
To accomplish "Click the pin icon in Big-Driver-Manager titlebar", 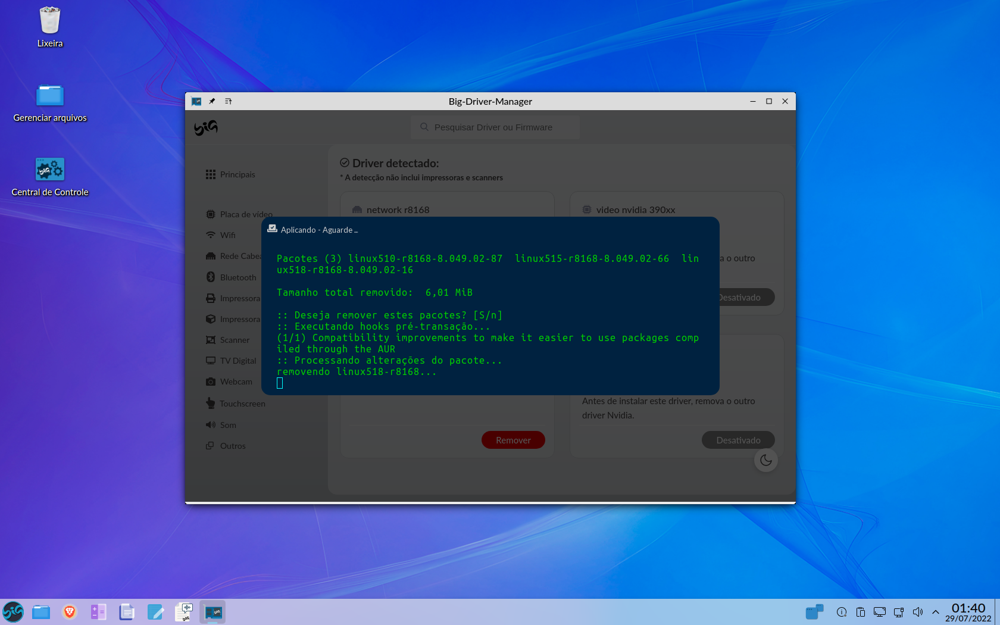I will coord(212,101).
